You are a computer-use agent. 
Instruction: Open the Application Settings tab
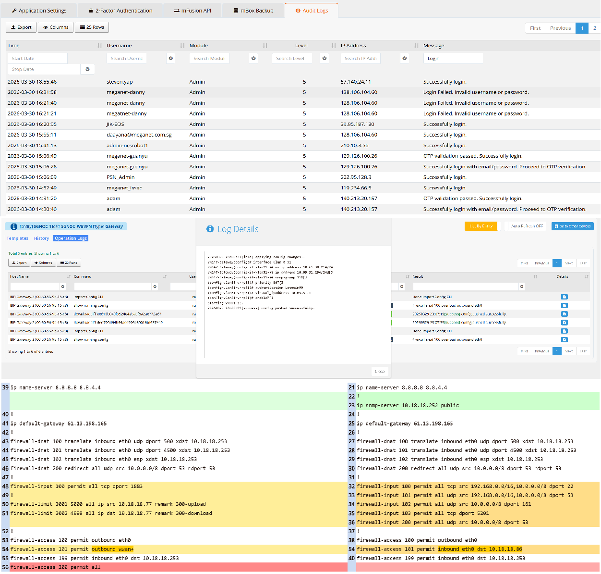(x=39, y=11)
